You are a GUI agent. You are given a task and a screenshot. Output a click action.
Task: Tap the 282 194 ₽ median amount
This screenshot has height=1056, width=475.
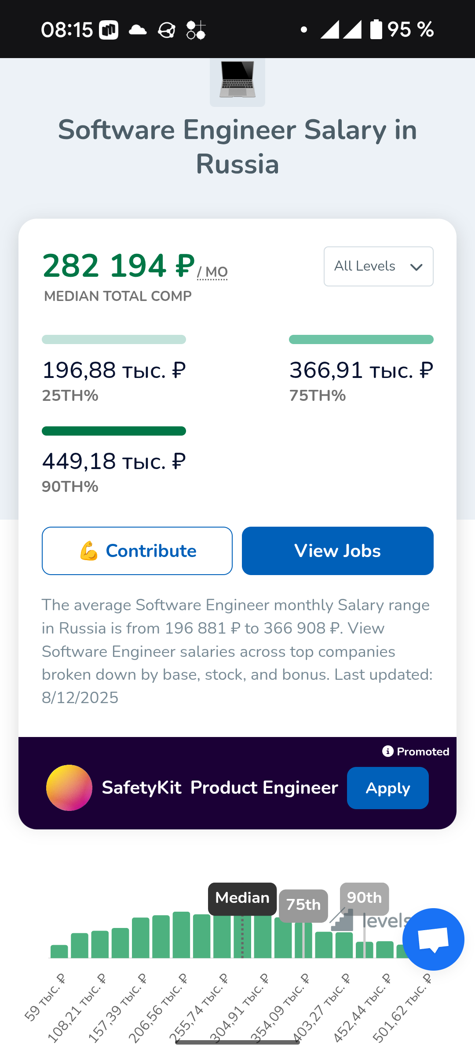click(x=118, y=266)
